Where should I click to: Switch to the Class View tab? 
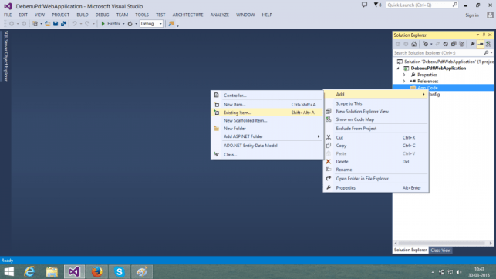(440, 250)
